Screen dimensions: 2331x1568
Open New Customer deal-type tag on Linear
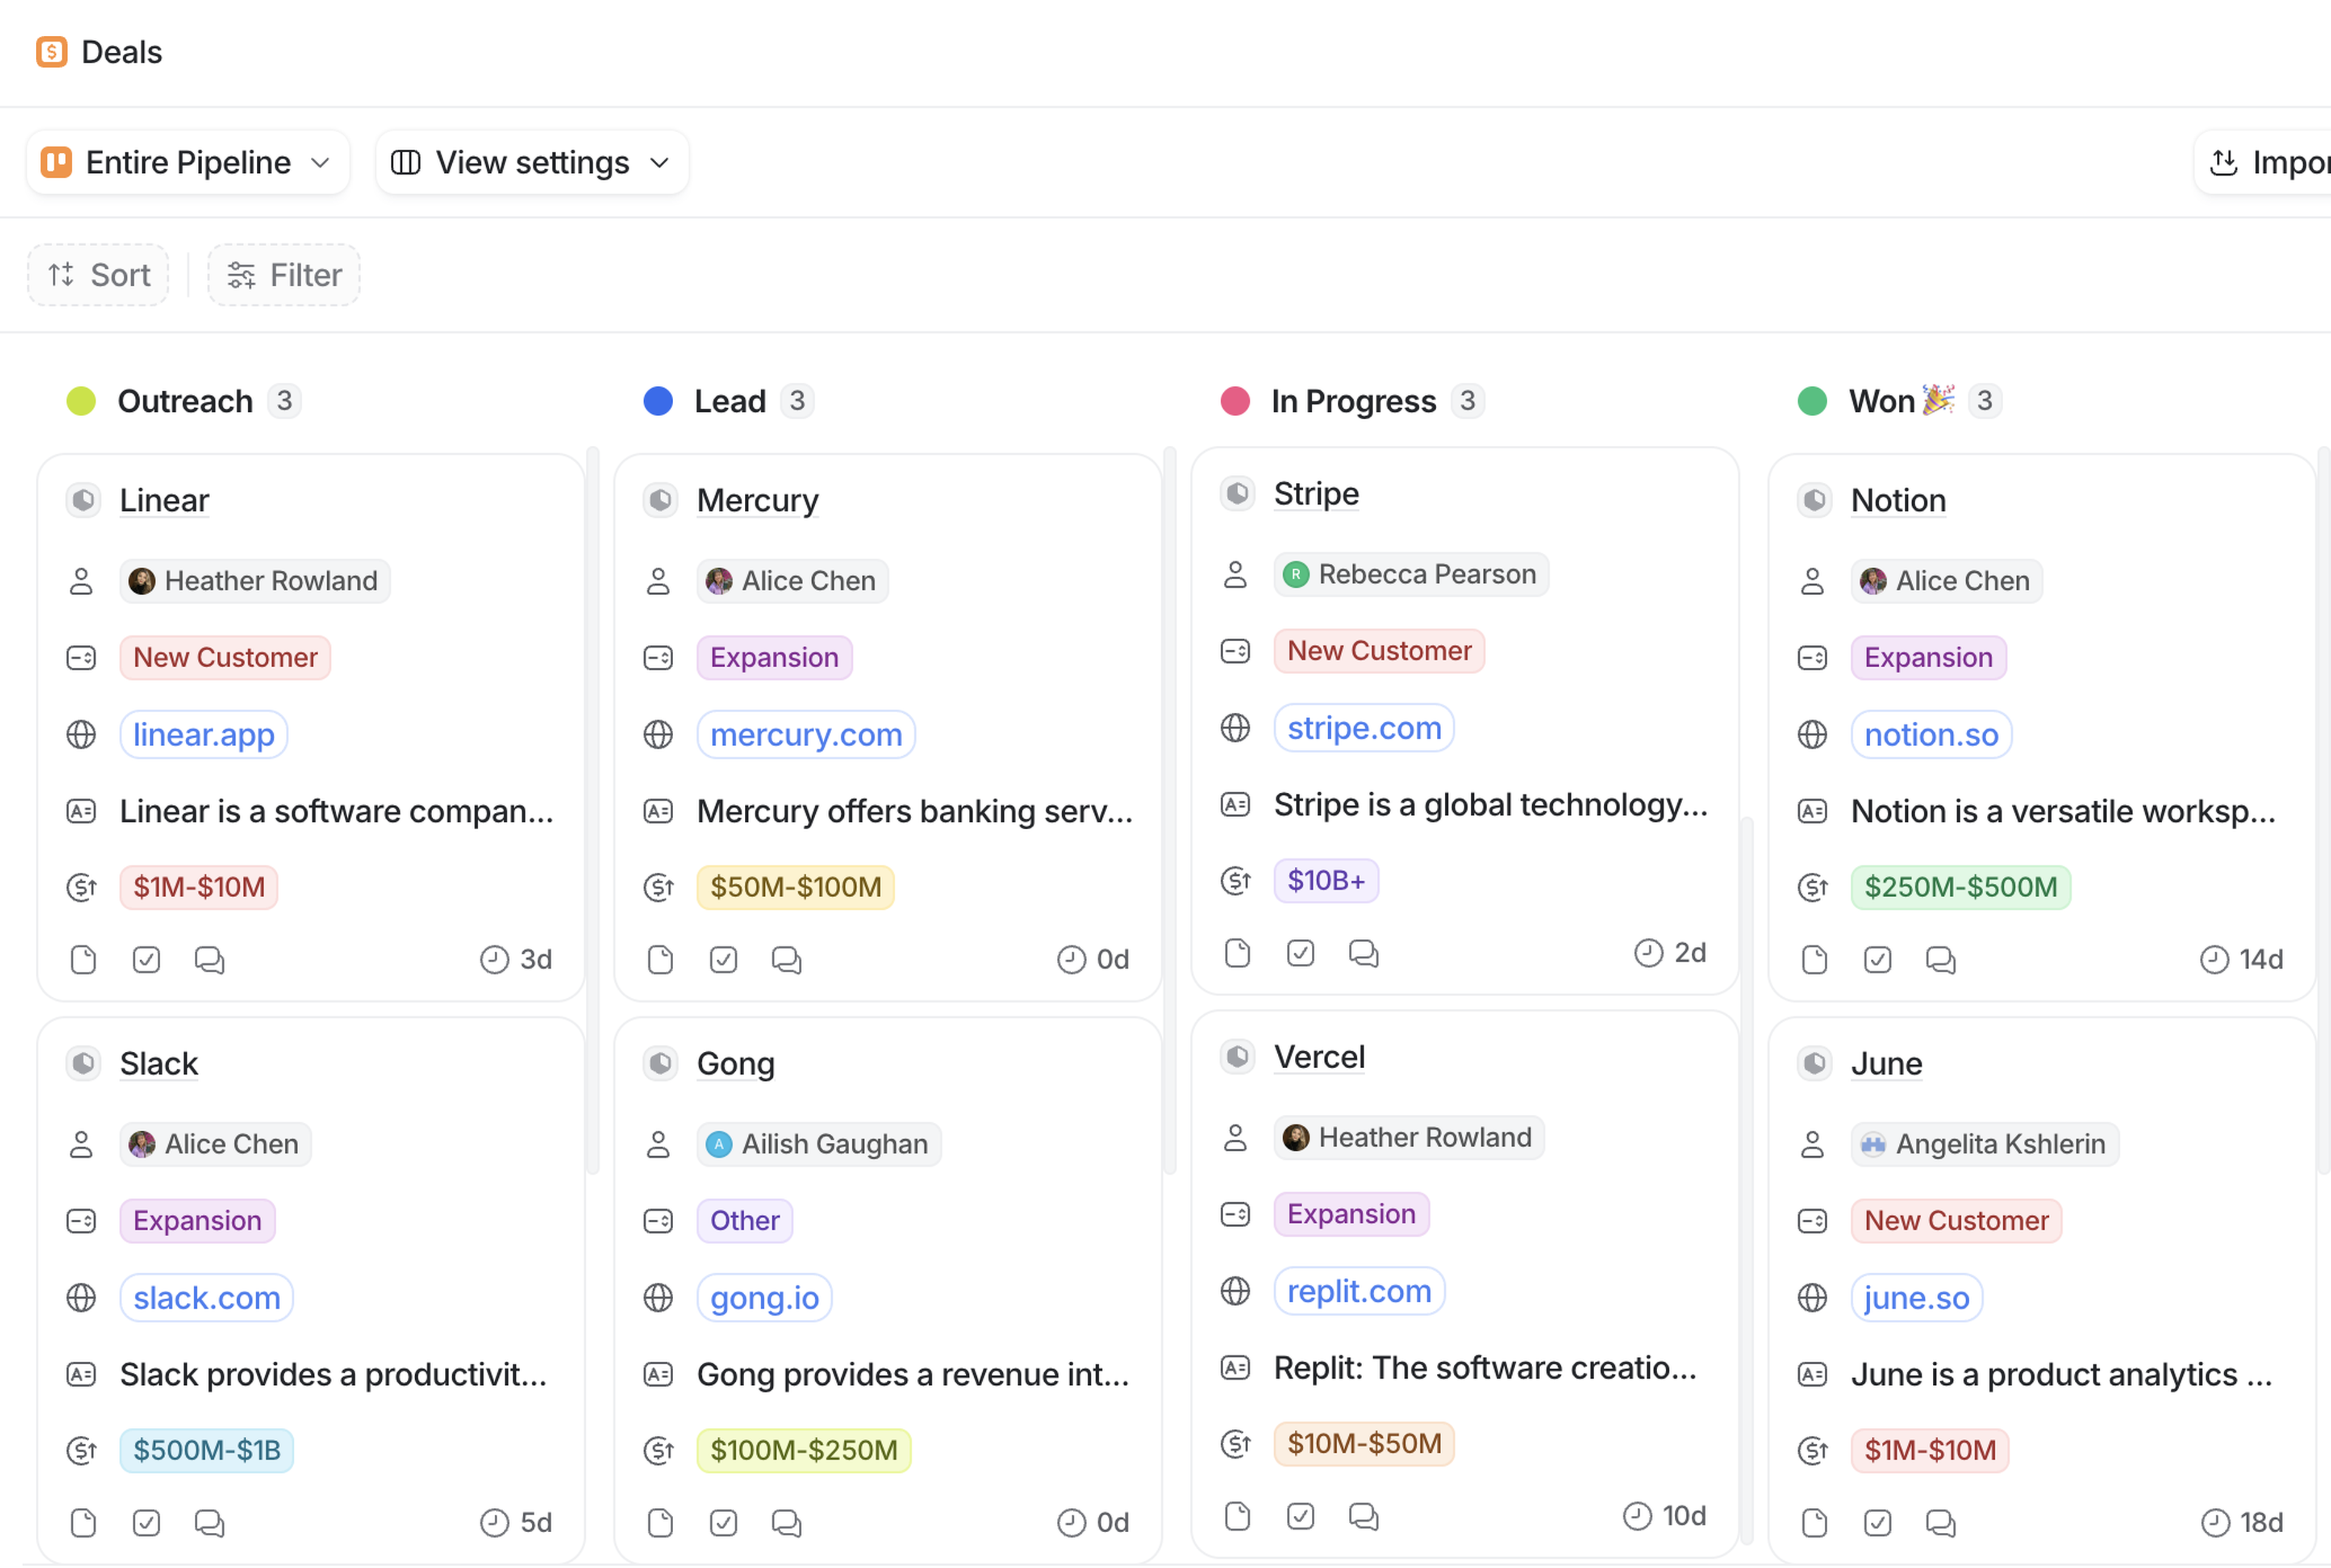coord(225,658)
